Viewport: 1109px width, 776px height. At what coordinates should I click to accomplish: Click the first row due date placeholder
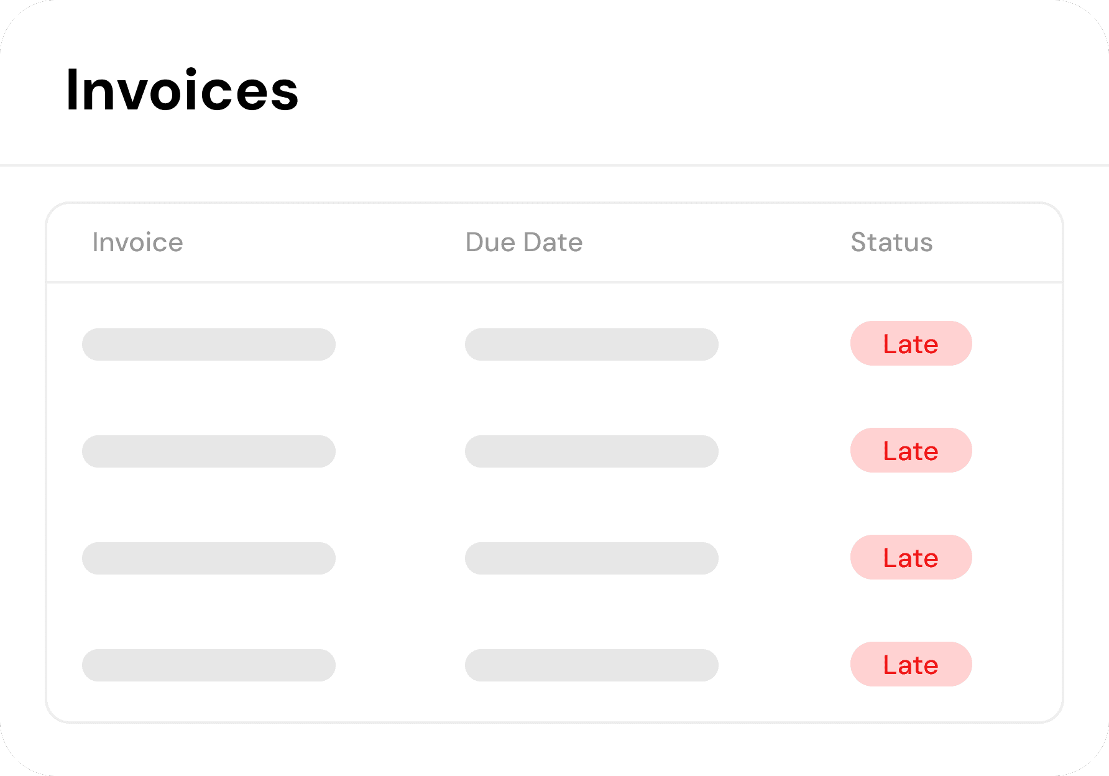coord(592,344)
